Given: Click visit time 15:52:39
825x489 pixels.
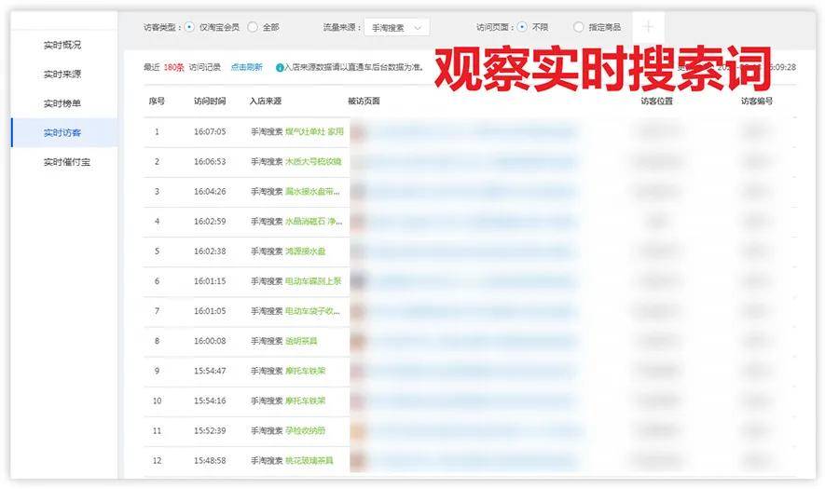Looking at the screenshot, I should pos(210,431).
